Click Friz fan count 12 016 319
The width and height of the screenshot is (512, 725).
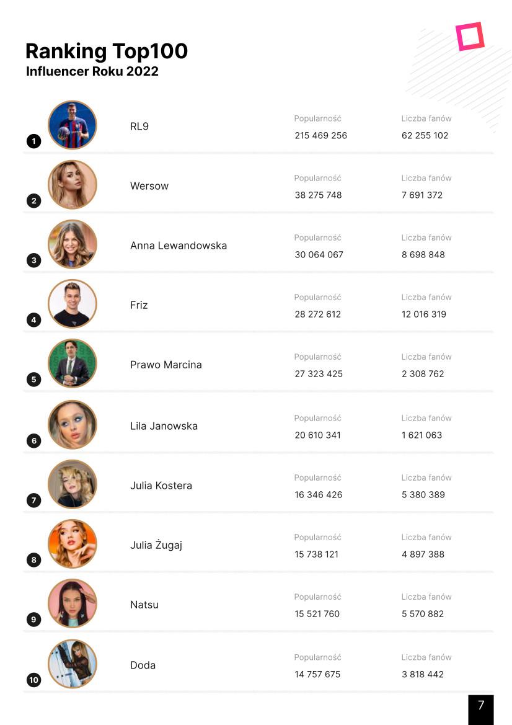(x=424, y=314)
